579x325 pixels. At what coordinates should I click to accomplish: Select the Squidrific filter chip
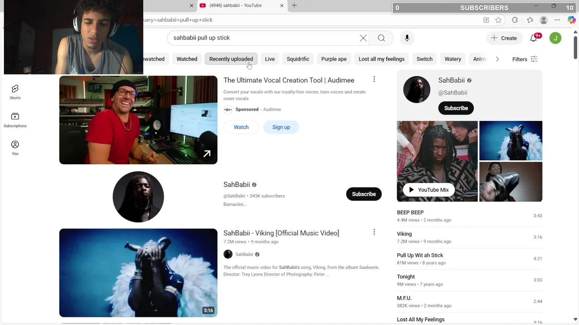tap(298, 59)
